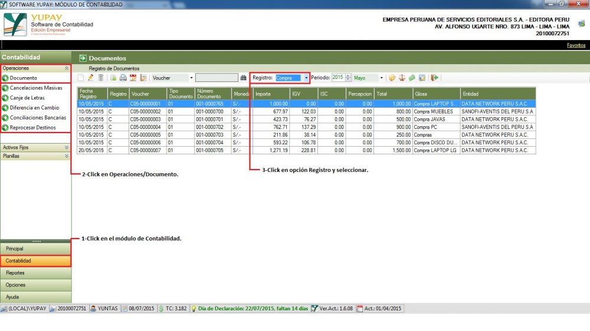Click the binoculars search icon
The height and width of the screenshot is (331, 590).
tap(244, 78)
